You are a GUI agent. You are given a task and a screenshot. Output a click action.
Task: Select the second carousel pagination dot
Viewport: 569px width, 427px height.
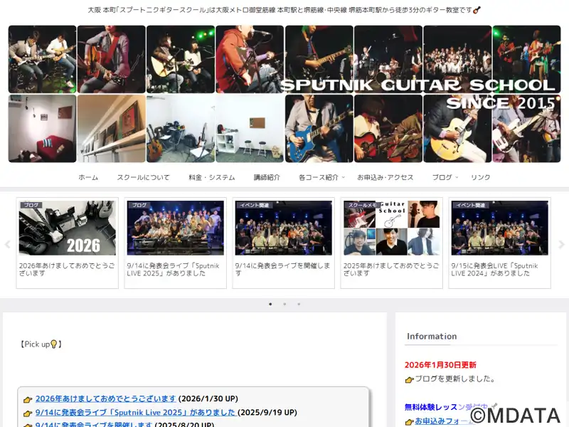(x=284, y=304)
